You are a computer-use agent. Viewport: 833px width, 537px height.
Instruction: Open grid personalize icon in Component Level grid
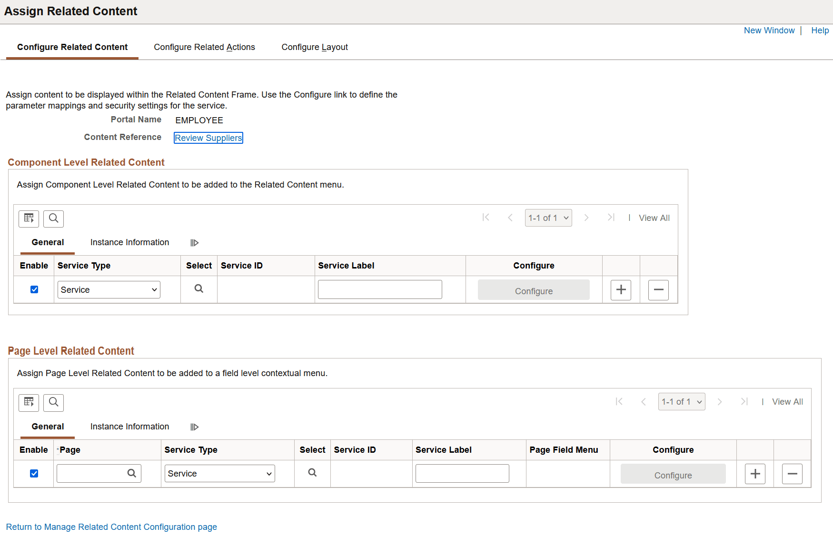pyautogui.click(x=29, y=219)
